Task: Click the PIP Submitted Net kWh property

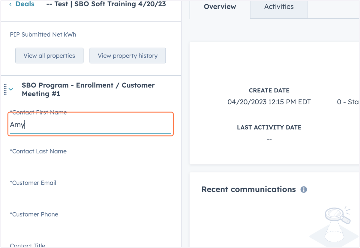Action: (43, 34)
